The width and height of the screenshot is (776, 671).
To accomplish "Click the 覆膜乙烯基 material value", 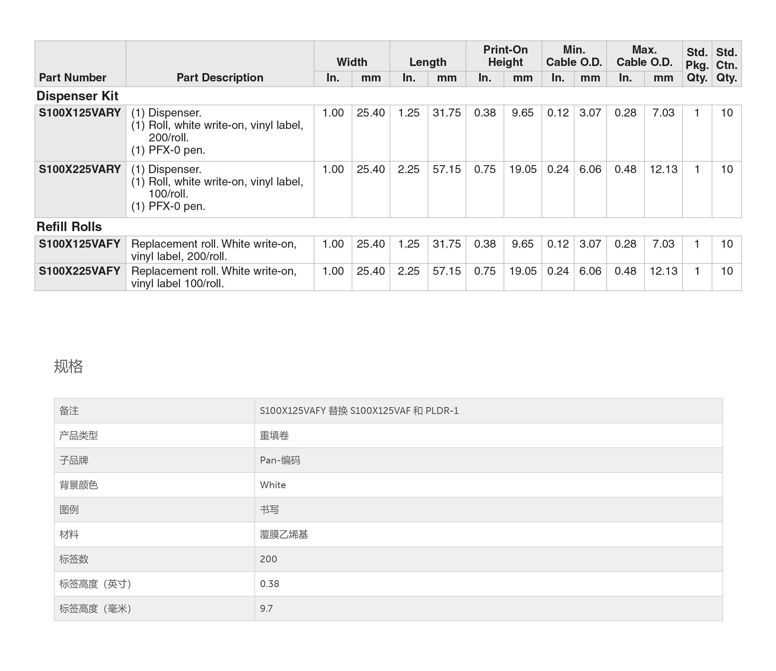I will click(x=284, y=535).
